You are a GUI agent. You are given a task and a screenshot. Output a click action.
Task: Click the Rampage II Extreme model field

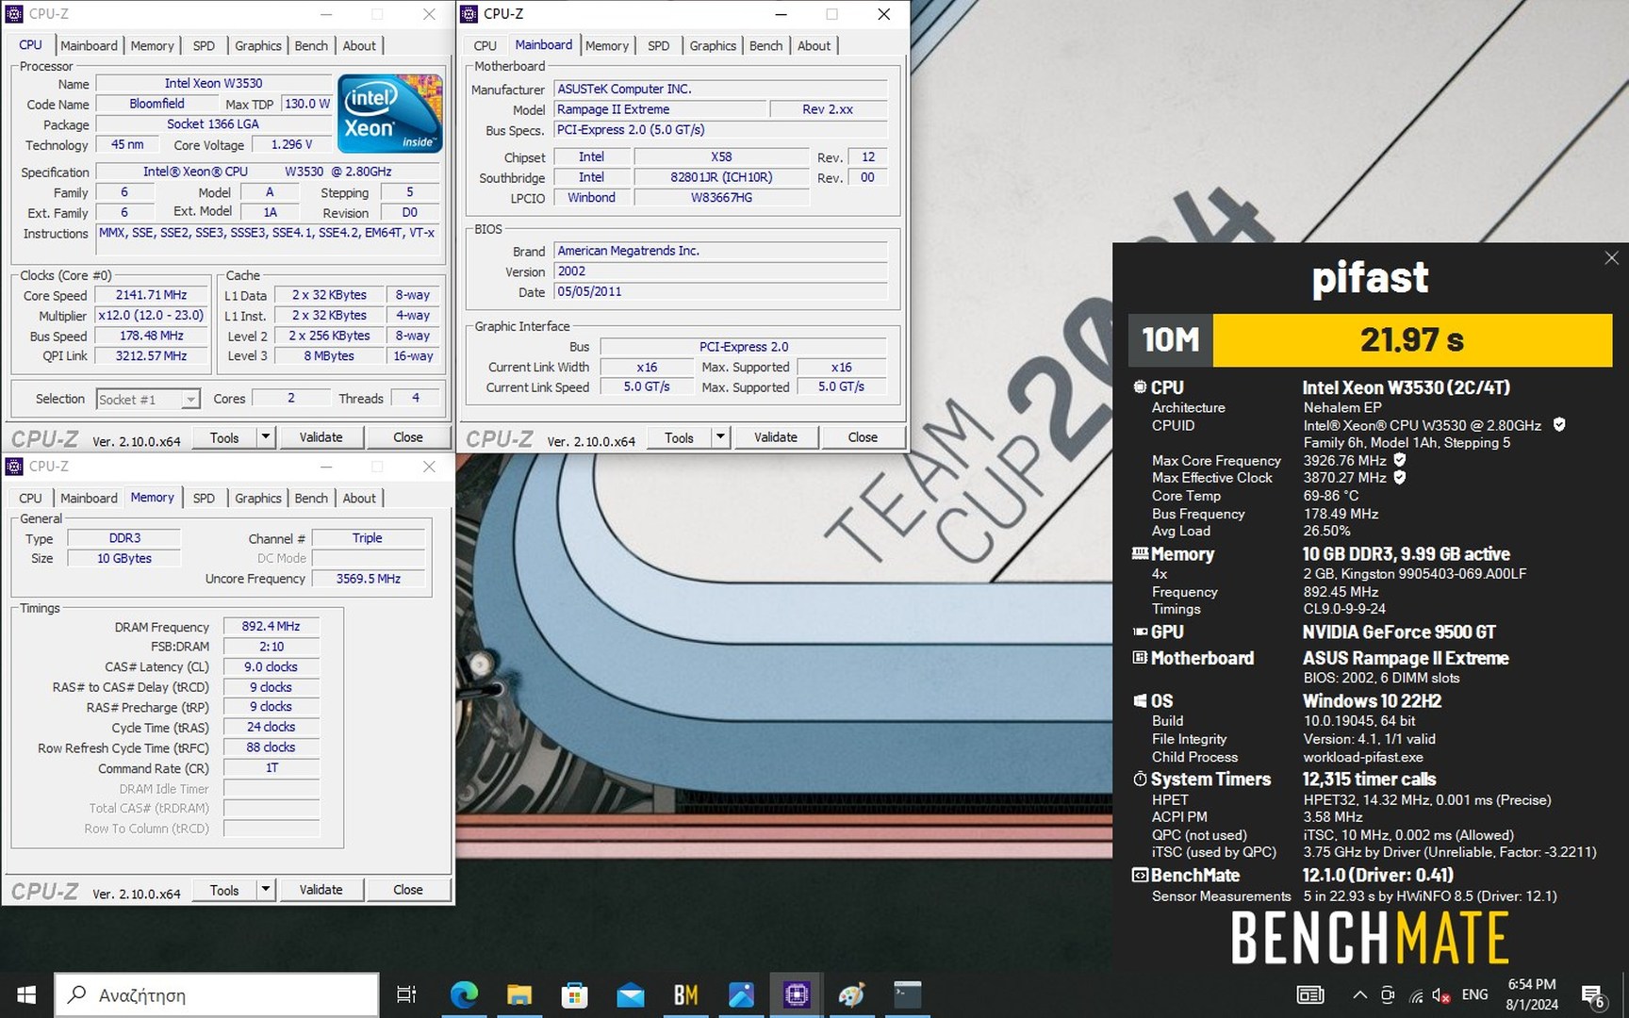[659, 109]
